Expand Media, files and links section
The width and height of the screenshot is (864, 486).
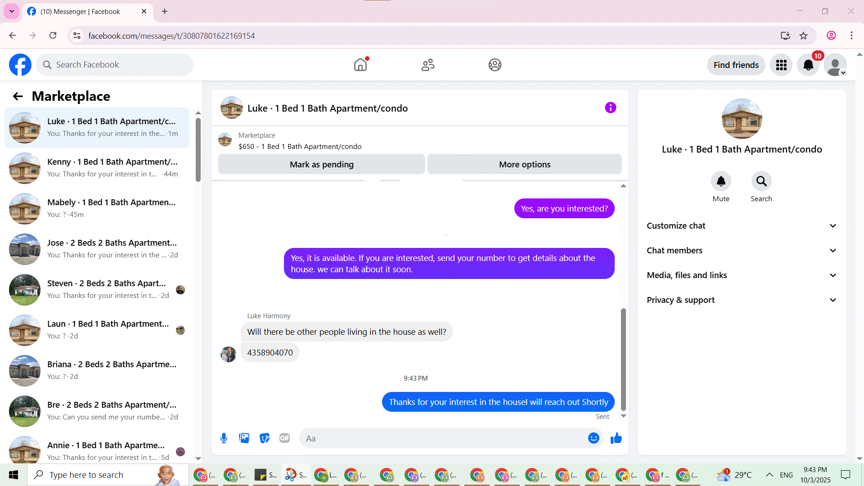[742, 275]
